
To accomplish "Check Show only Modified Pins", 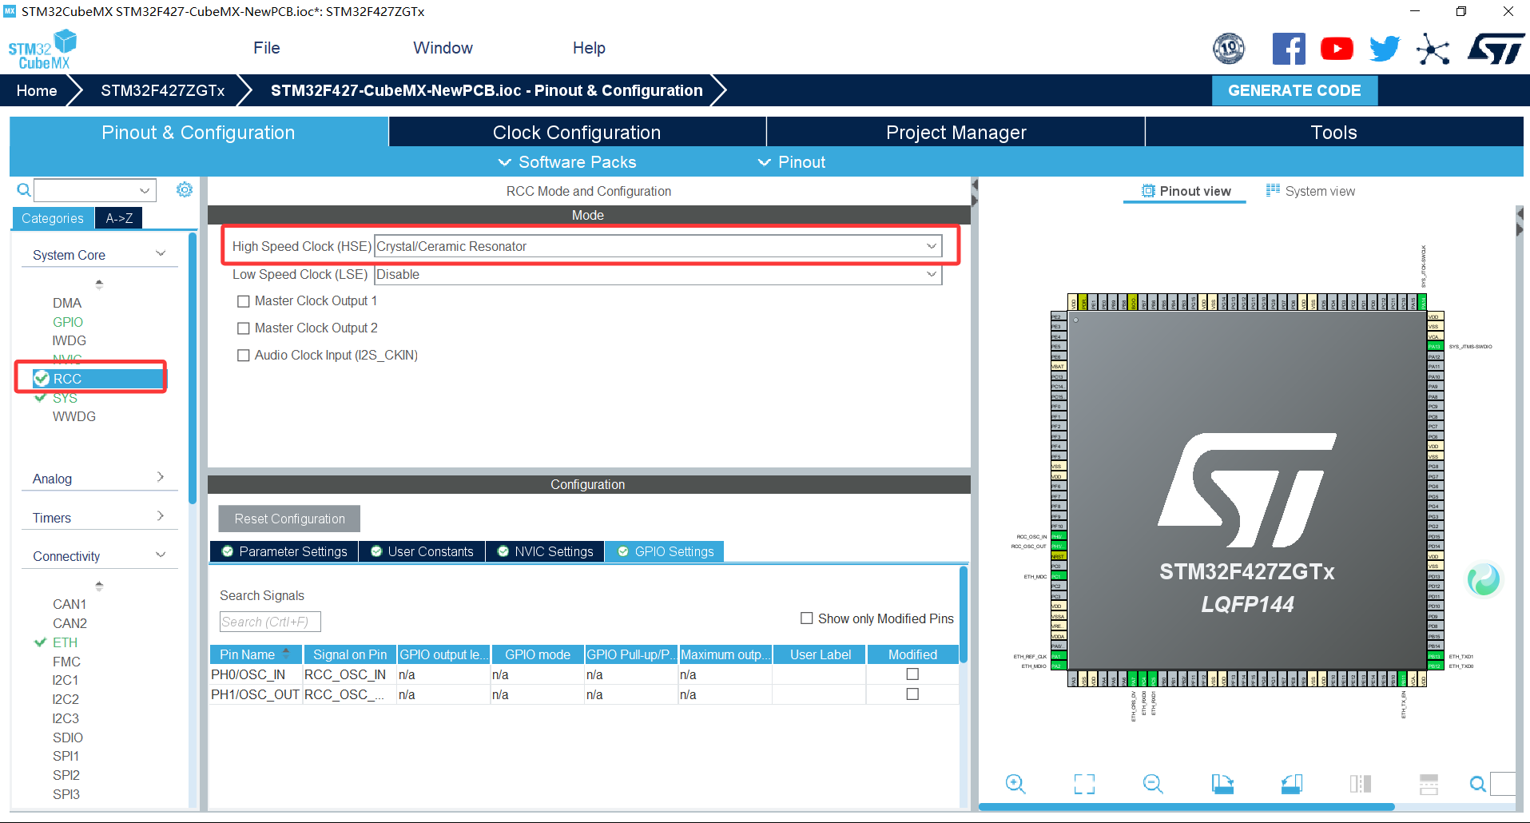I will pyautogui.click(x=807, y=618).
